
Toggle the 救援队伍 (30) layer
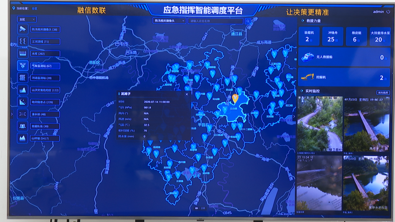[x=45, y=126]
